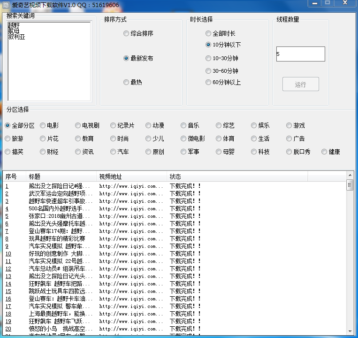Select 全部分区 category
Screen dimensions: 358x338
point(20,125)
